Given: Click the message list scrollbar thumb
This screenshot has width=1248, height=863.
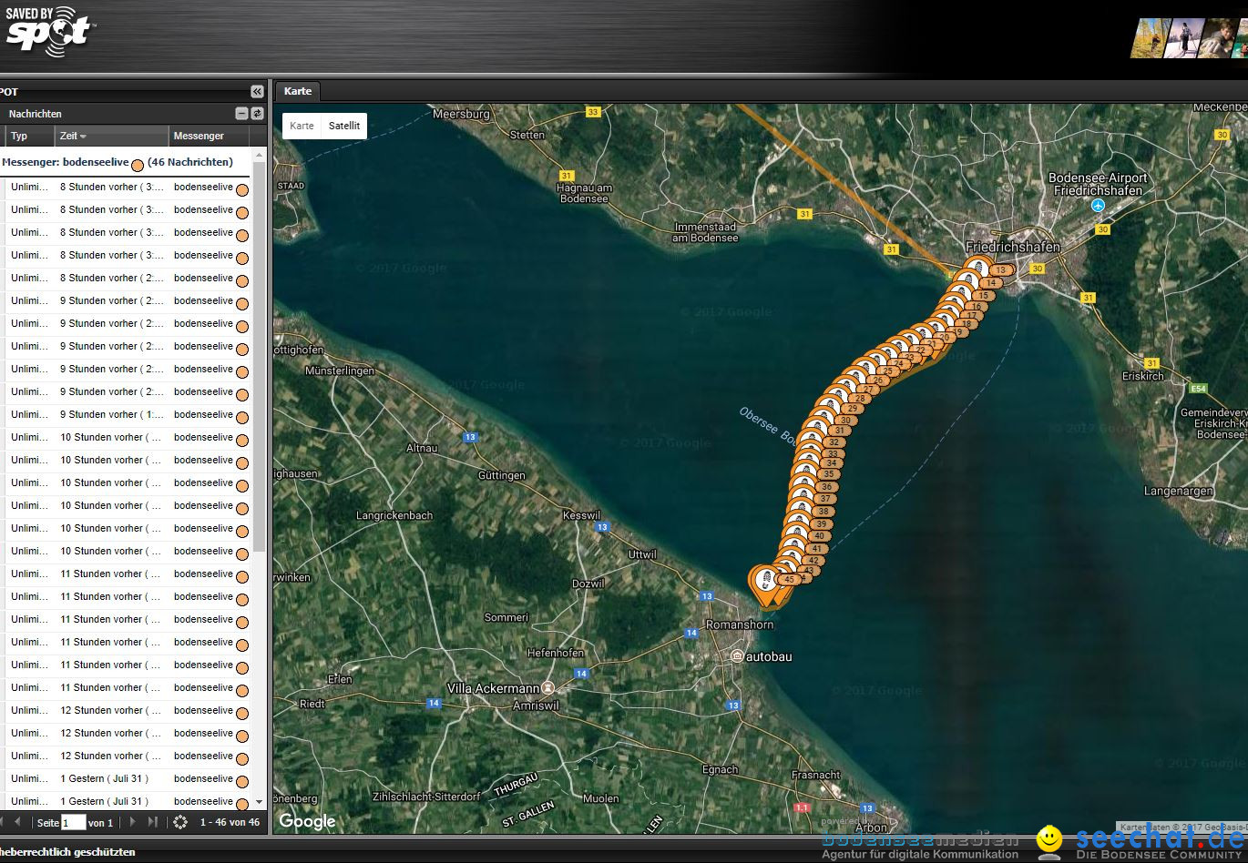Looking at the screenshot, I should pos(259,355).
